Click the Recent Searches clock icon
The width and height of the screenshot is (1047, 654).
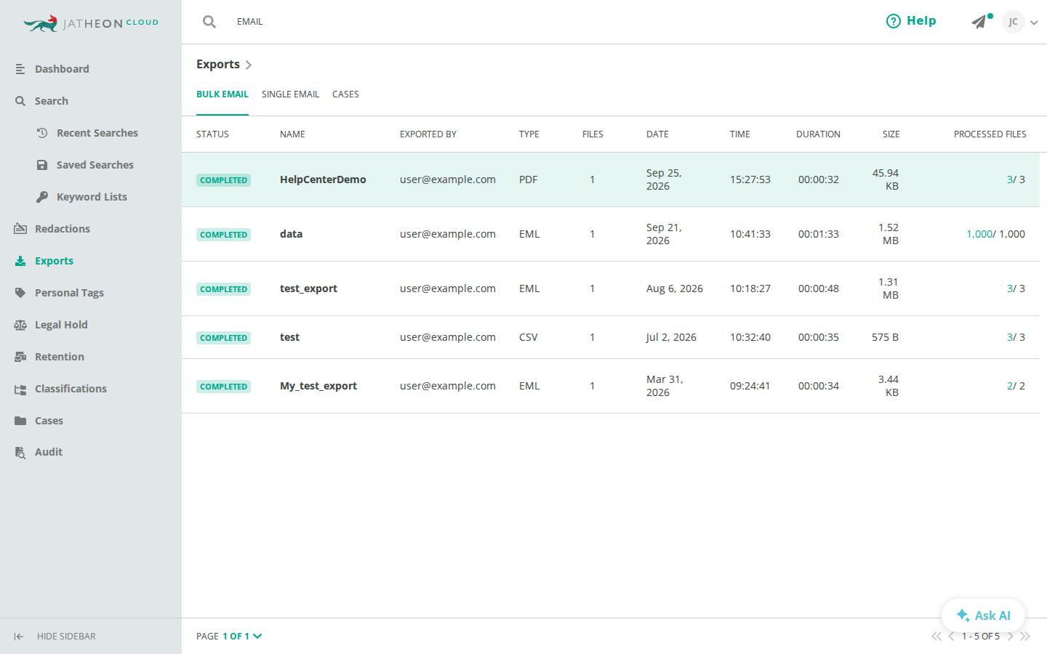42,133
